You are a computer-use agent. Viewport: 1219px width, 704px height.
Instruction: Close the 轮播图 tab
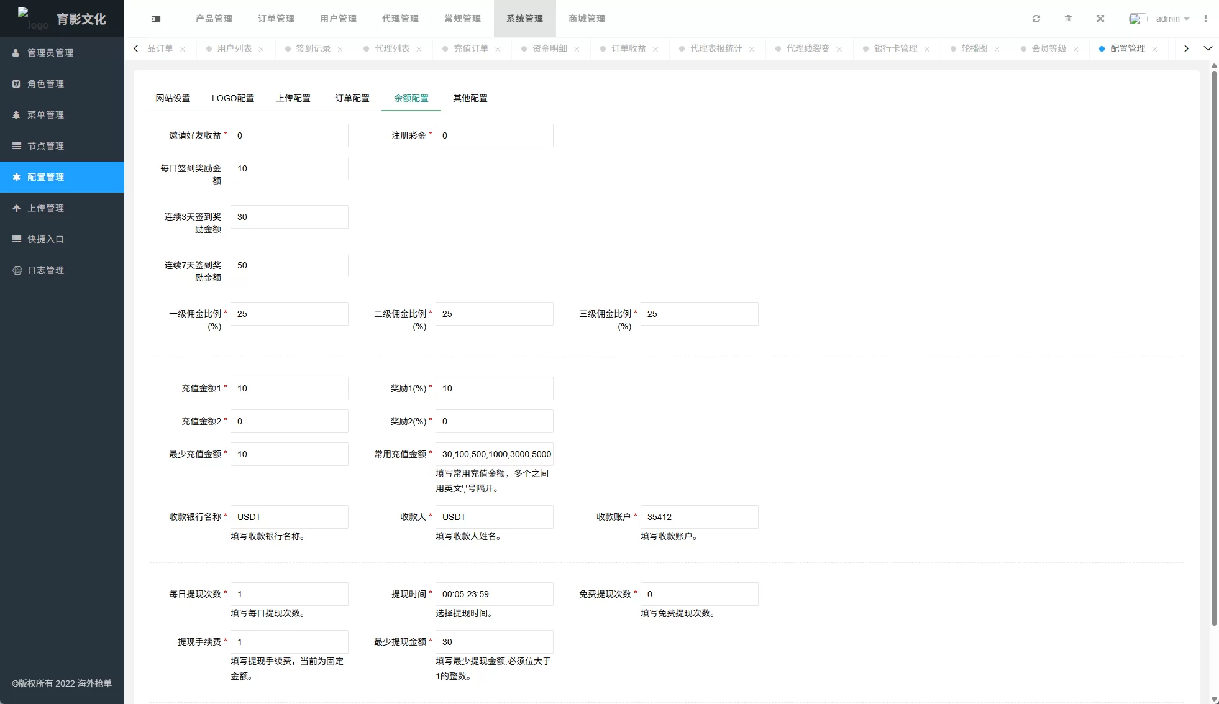pos(997,48)
